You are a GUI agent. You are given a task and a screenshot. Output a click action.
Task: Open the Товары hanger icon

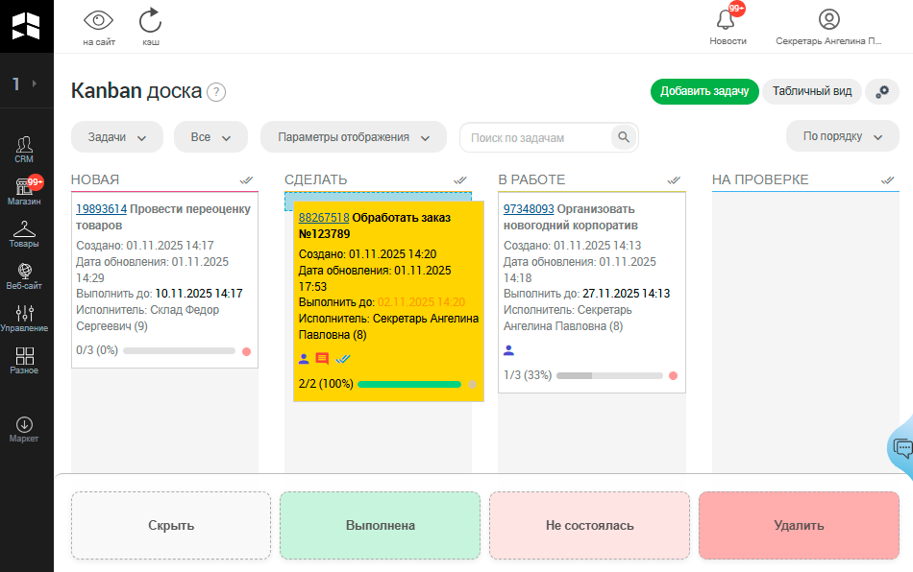point(24,233)
